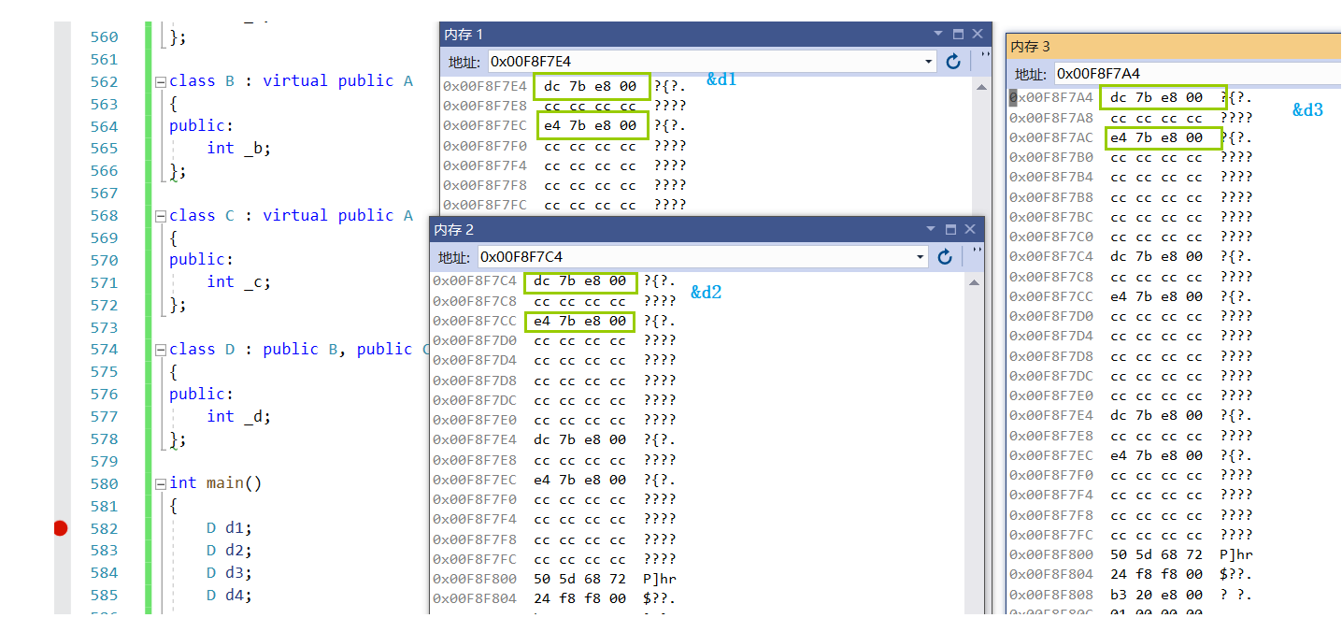
Task: Open toolbar overflow options in 内存 1
Action: [984, 58]
